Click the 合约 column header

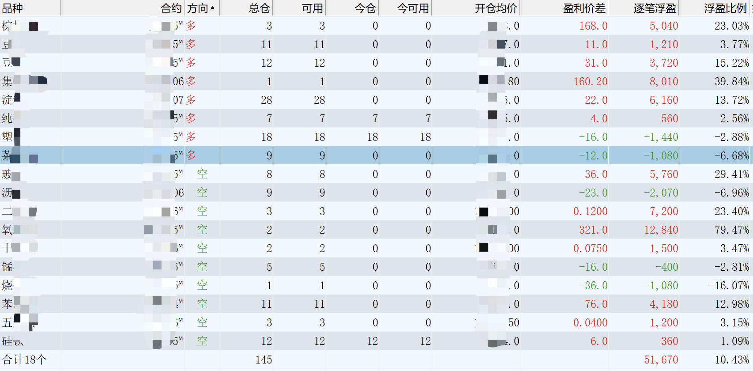pos(171,8)
